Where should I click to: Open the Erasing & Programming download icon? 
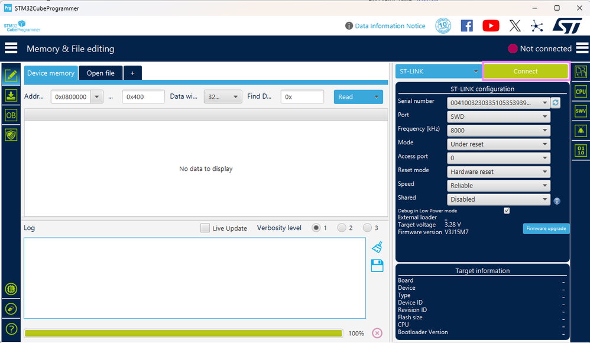click(11, 95)
